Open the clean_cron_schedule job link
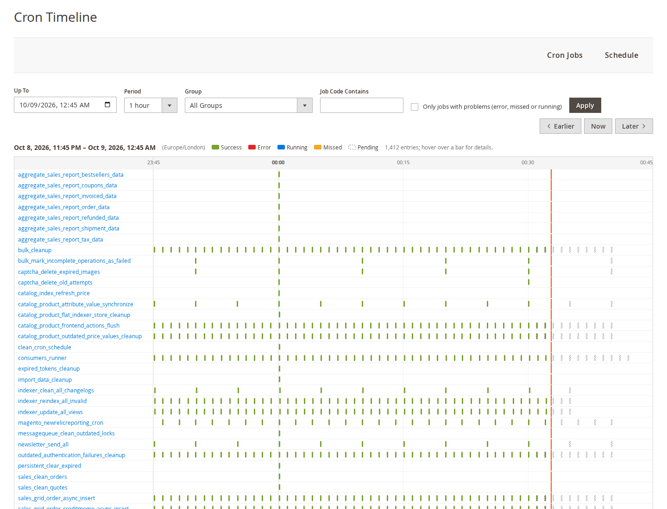This screenshot has height=509, width=667. tap(44, 347)
